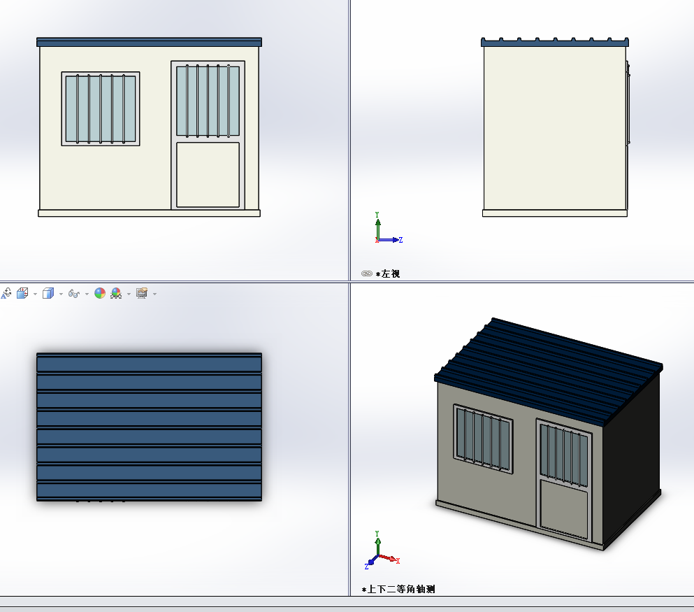Click the Dynamic Annotation Views icon
The image size is (694, 612).
6,293
